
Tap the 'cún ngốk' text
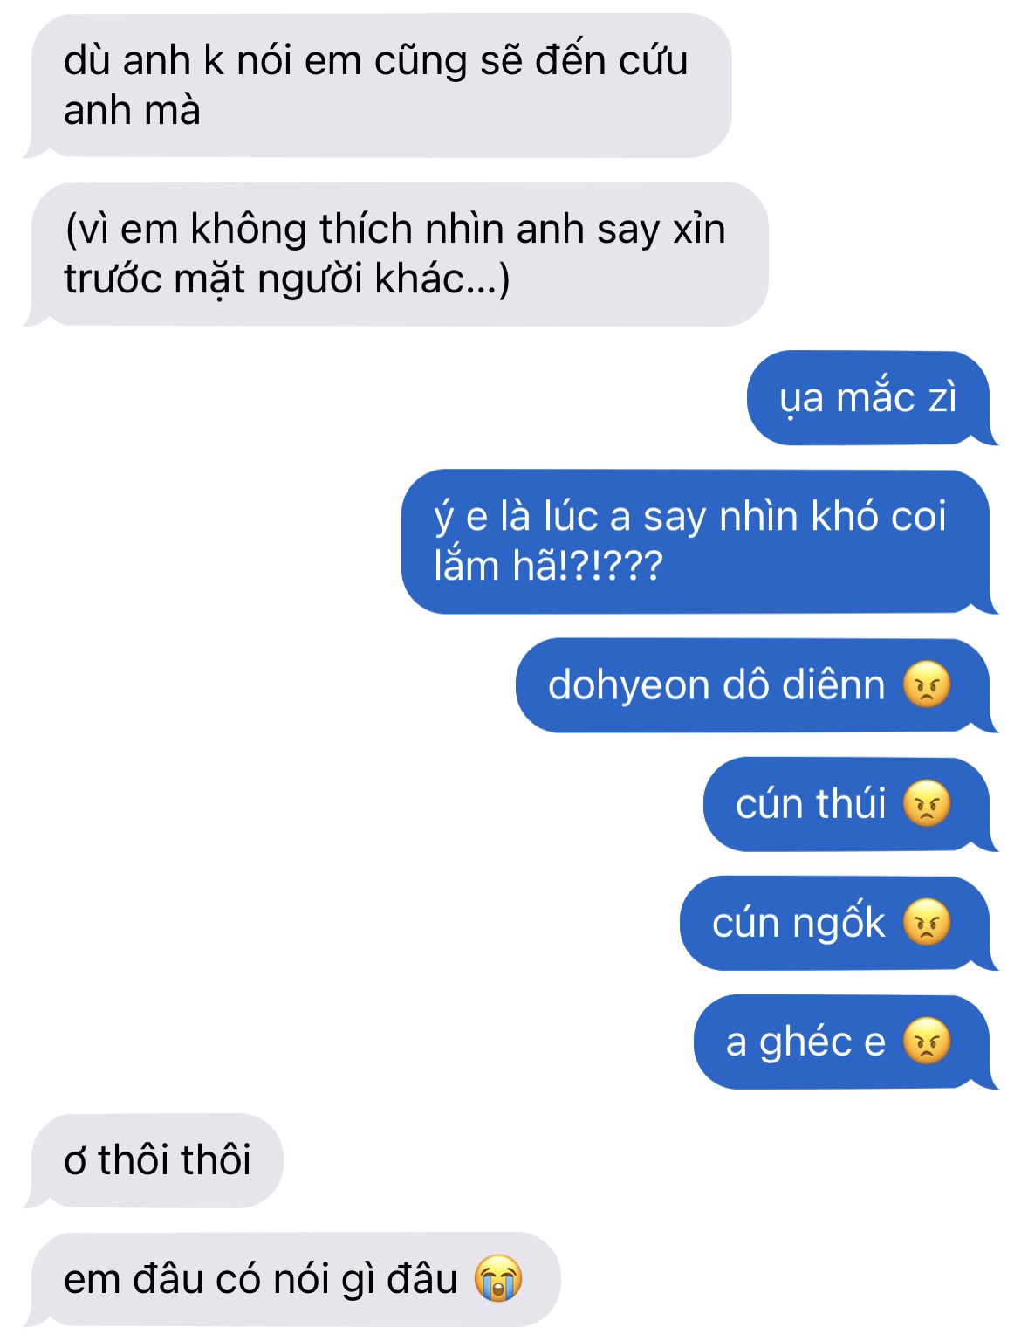point(798,924)
